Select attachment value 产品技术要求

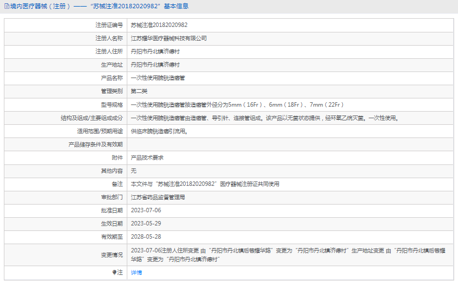(x=147, y=158)
